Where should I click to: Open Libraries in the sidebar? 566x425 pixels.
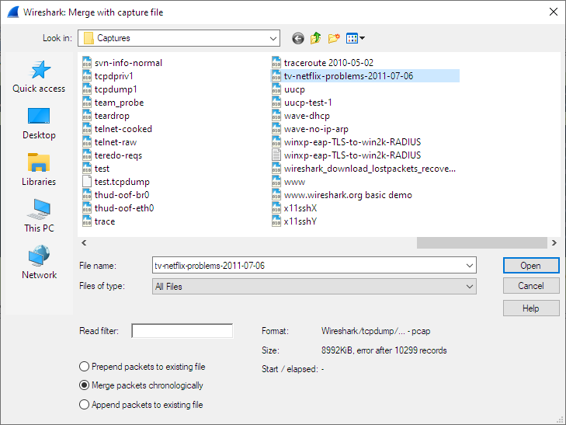tap(39, 170)
